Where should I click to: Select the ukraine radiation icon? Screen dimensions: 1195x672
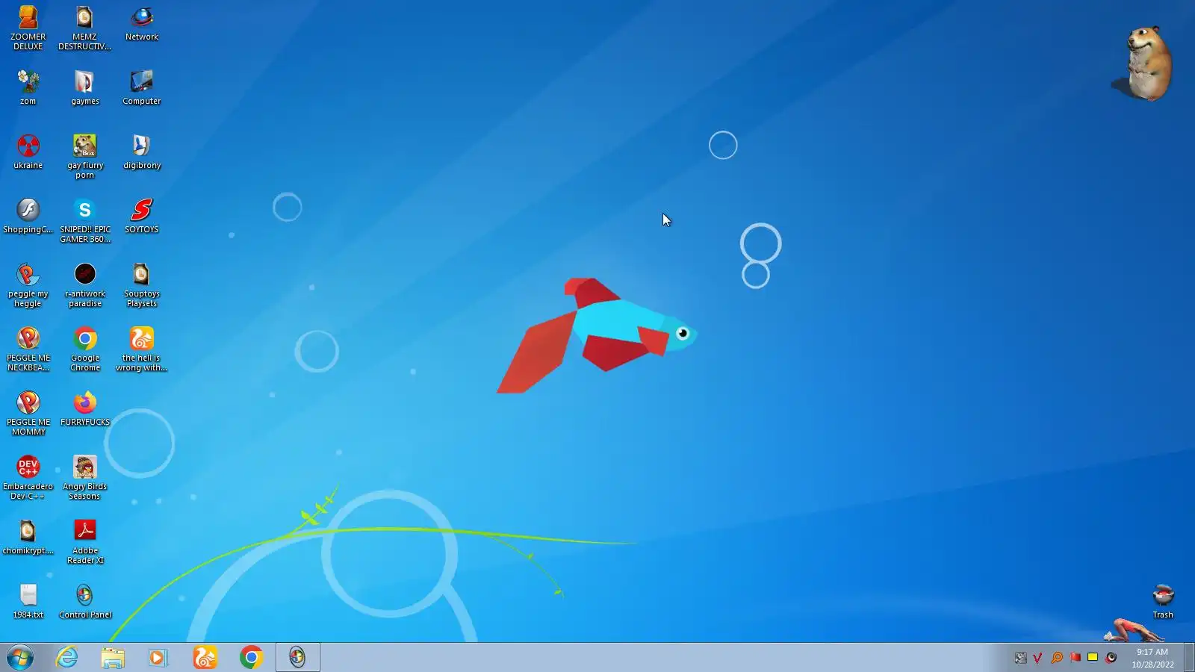[x=28, y=152]
